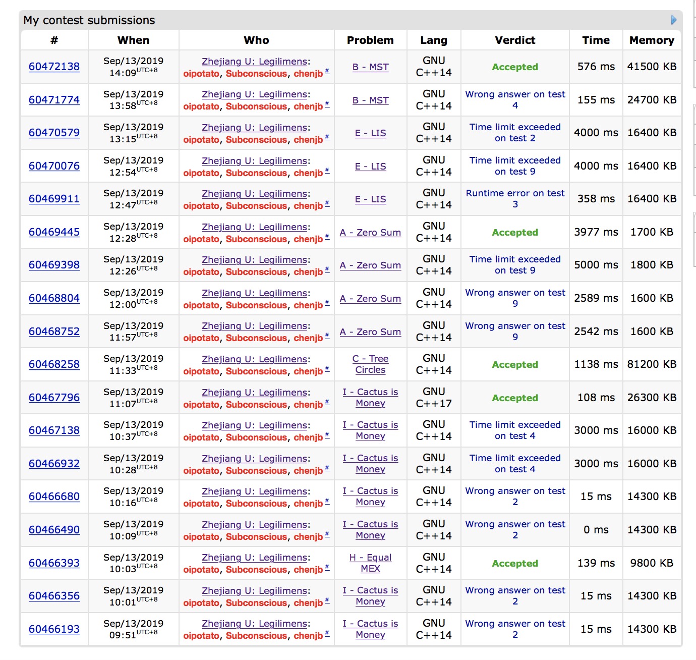696x660 pixels.
Task: Open submission 60466393
Action: [x=54, y=563]
